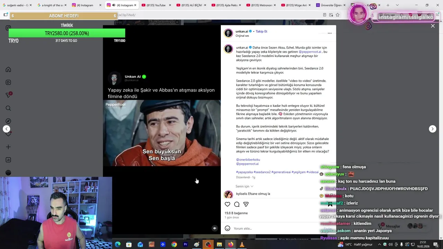Switch to the (8135) YouTube tab
The image size is (443, 249).
[156, 5]
